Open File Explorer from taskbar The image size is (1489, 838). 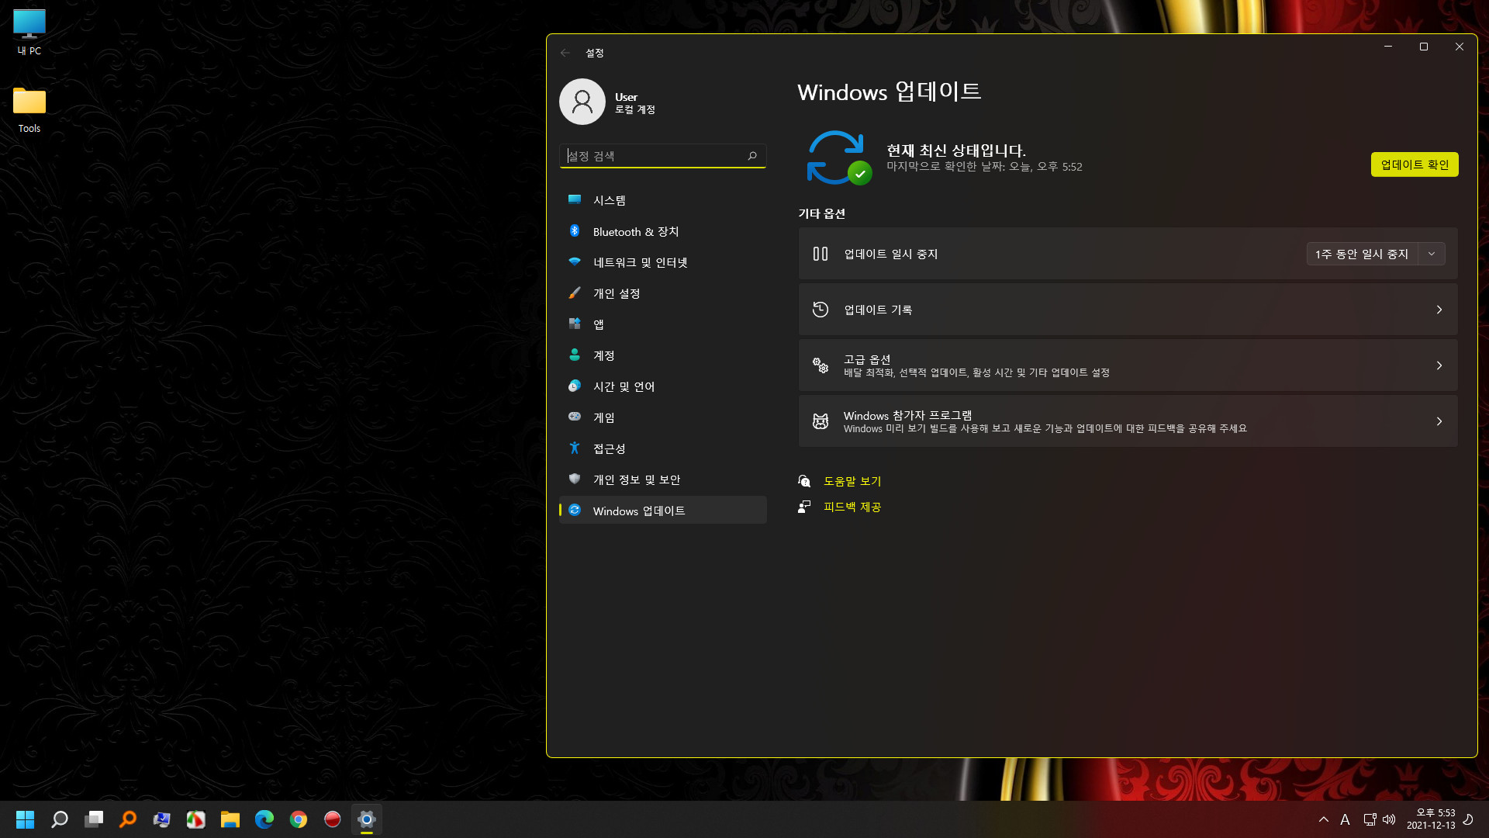[230, 819]
